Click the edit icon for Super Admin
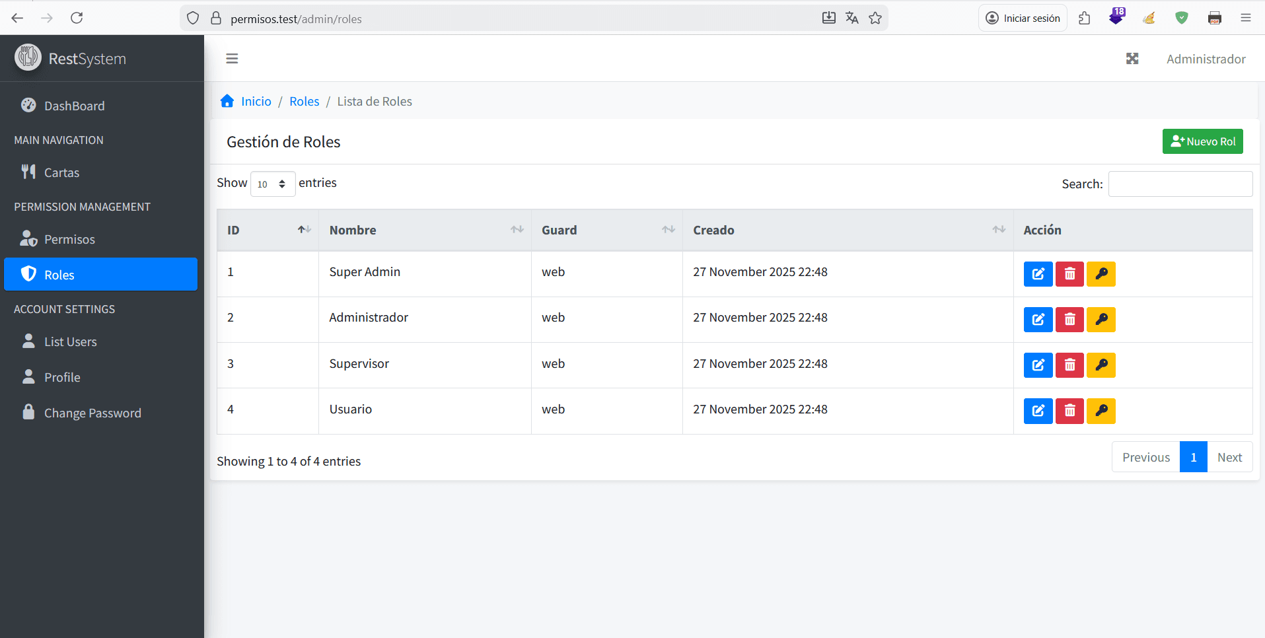Viewport: 1265px width, 638px height. [x=1038, y=274]
